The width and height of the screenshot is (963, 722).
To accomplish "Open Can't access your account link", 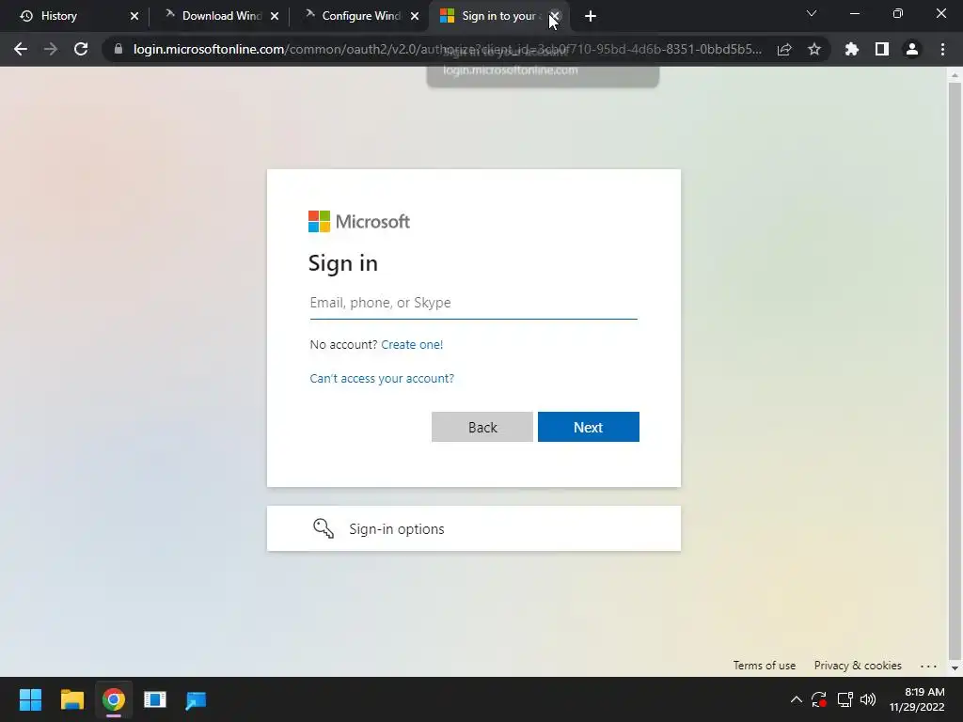I will tap(382, 378).
